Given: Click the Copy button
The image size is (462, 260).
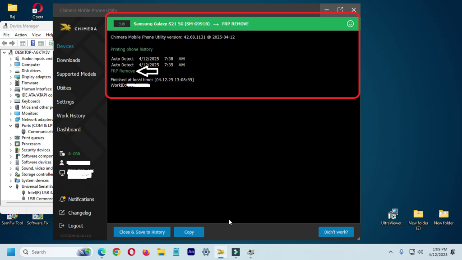Looking at the screenshot, I should coord(189,232).
